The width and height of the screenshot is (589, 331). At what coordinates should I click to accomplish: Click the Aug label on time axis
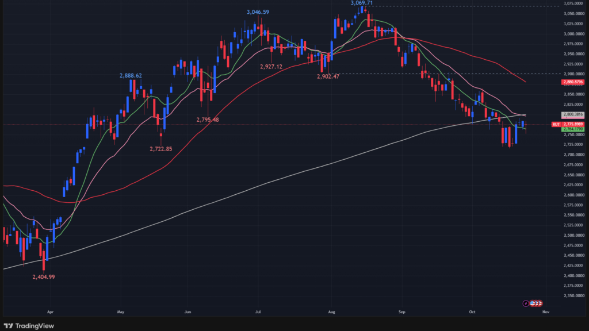pos(331,312)
